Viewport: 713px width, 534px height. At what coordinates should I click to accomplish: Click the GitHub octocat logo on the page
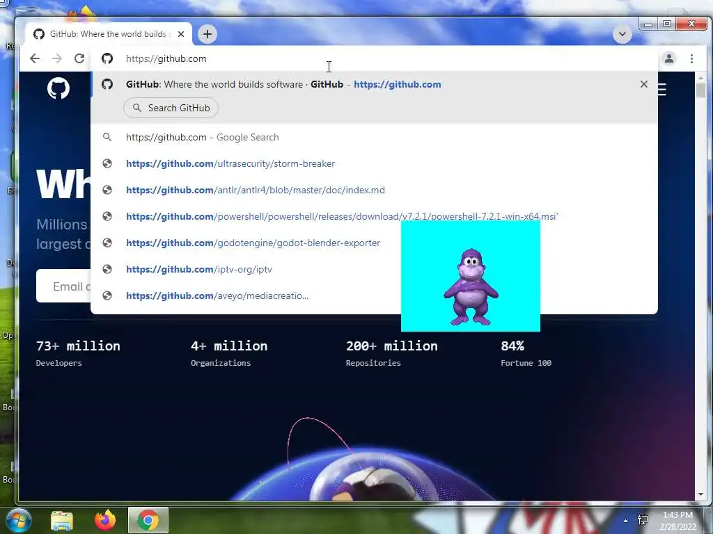tap(58, 88)
